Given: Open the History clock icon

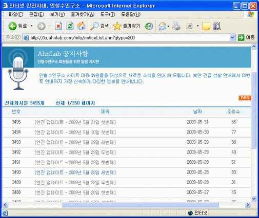Looking at the screenshot, I should coord(149,26).
